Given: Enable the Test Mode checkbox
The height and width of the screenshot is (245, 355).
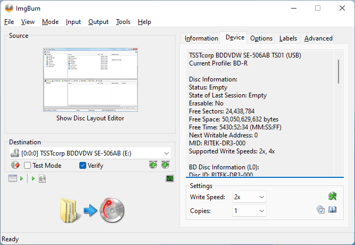Looking at the screenshot, I should coord(28,166).
